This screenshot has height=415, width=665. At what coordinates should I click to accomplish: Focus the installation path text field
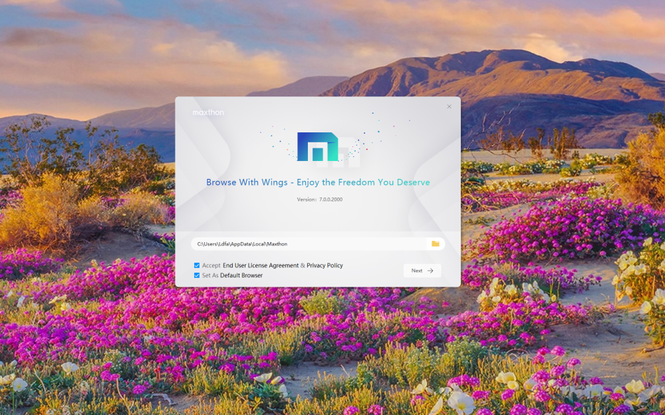click(306, 244)
